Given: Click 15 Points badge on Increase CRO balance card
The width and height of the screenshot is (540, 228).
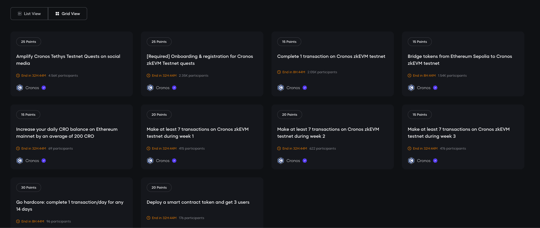Looking at the screenshot, I should 28,115.
